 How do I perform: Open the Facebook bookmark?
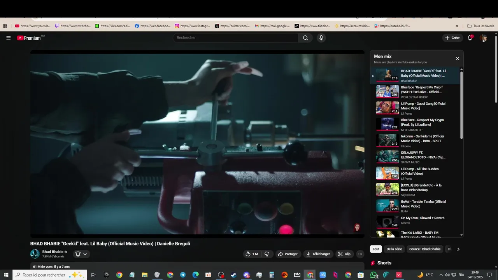coord(153,26)
